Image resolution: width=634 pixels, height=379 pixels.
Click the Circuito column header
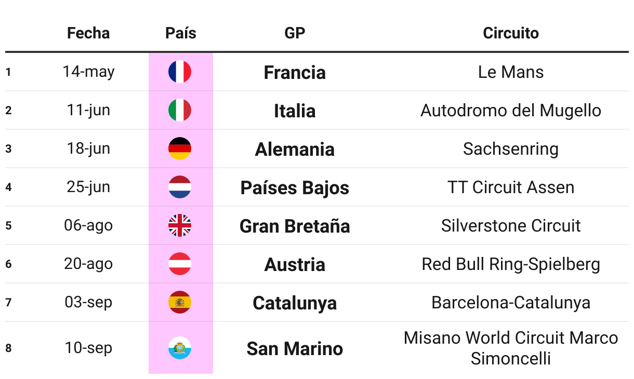point(511,33)
